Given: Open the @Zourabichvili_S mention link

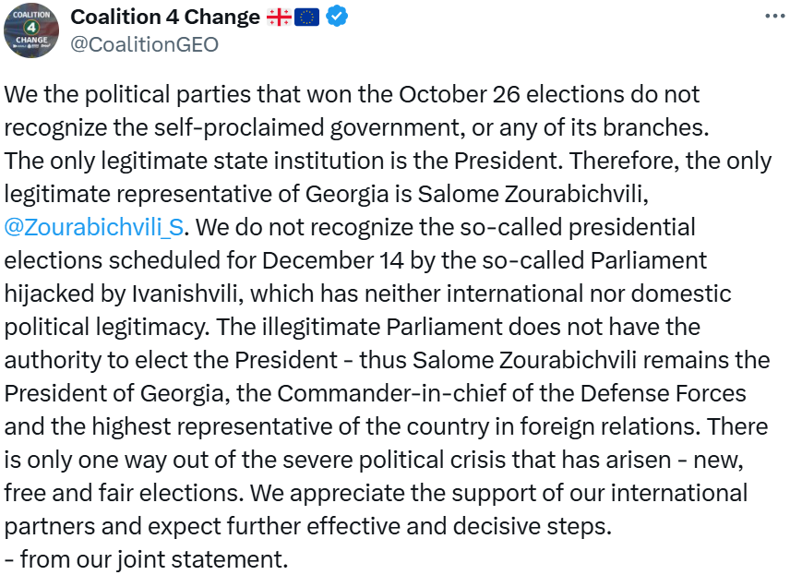Looking at the screenshot, I should point(96,226).
